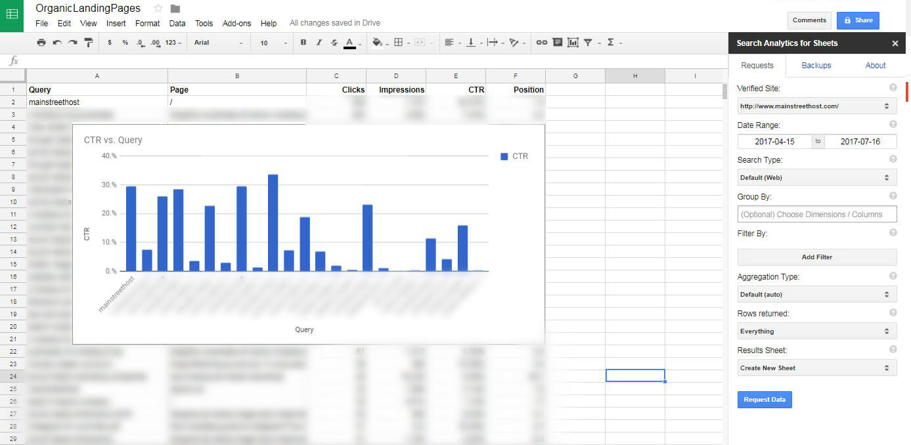This screenshot has width=911, height=445.
Task: Star the OrganicLandingPages document
Action: point(158,9)
